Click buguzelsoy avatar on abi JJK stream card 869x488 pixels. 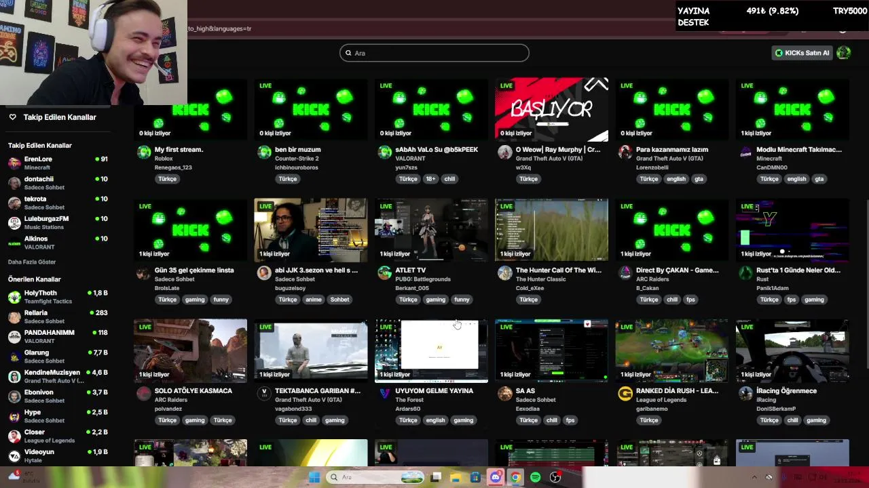click(264, 273)
